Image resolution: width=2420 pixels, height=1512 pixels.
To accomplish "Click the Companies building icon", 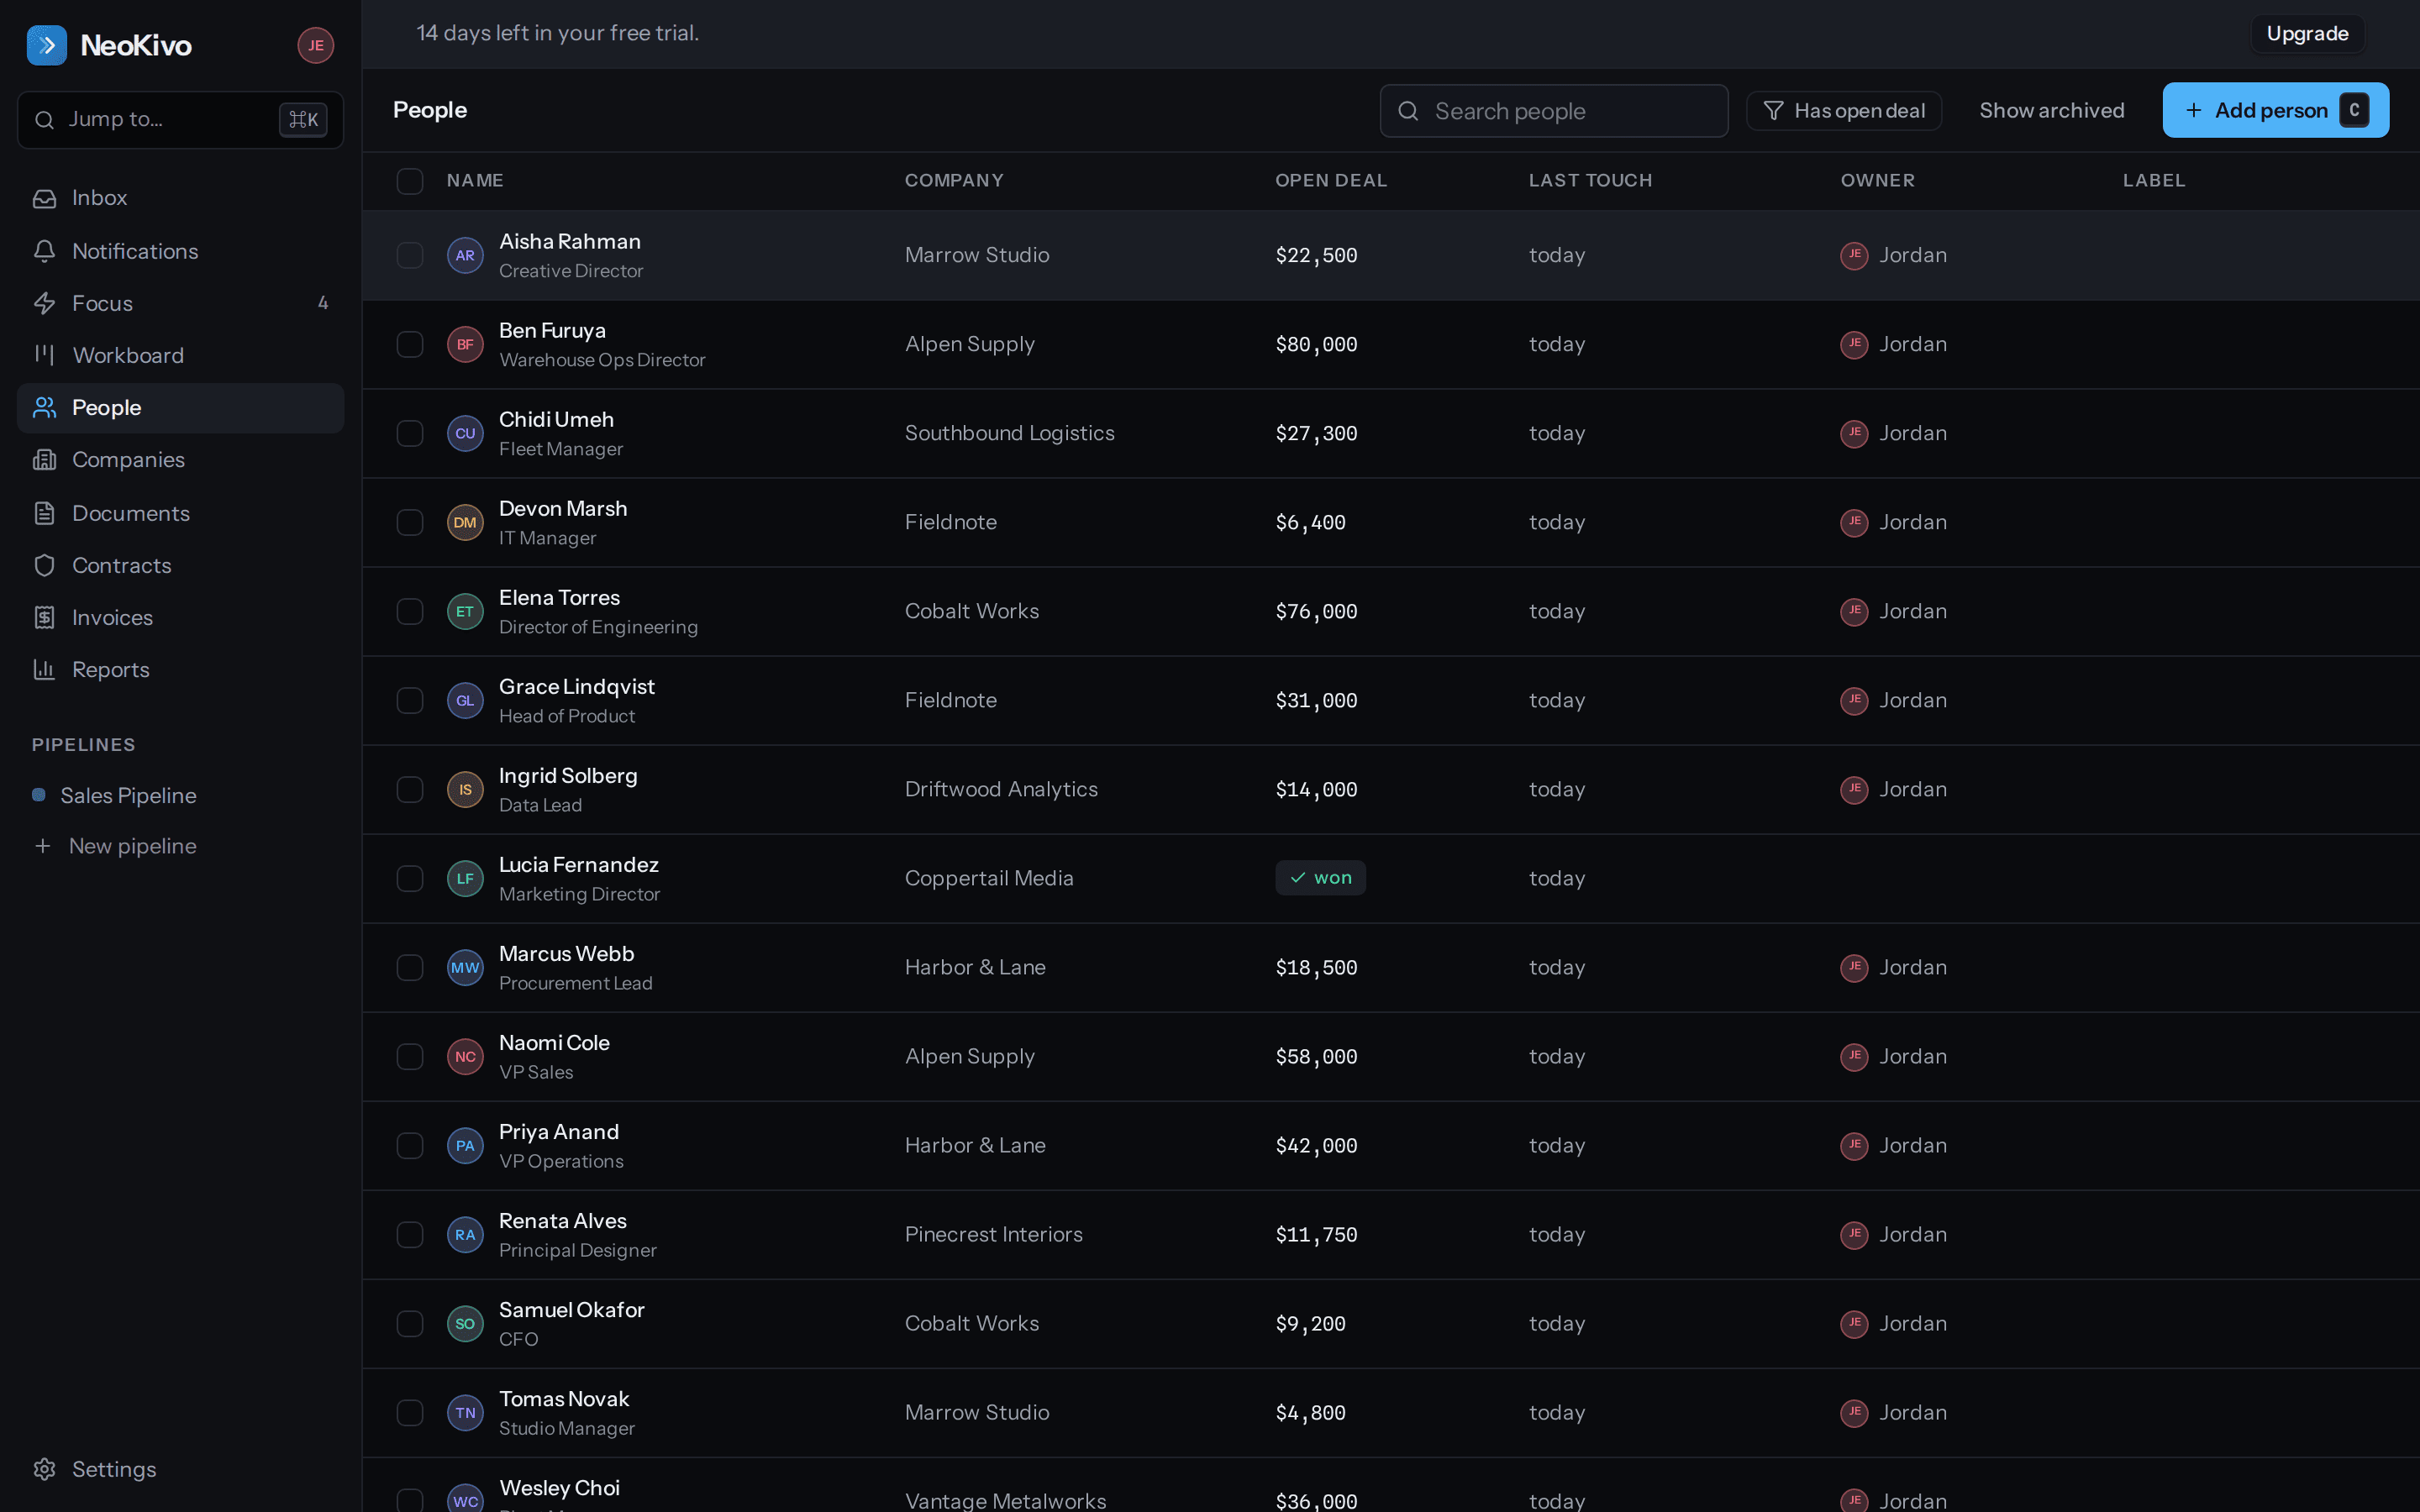I will point(44,460).
